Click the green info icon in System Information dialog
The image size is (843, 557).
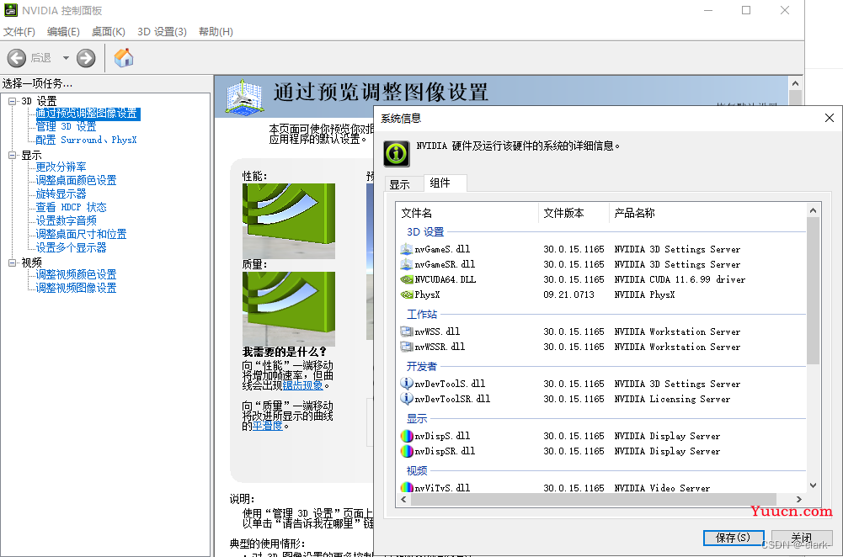point(397,154)
